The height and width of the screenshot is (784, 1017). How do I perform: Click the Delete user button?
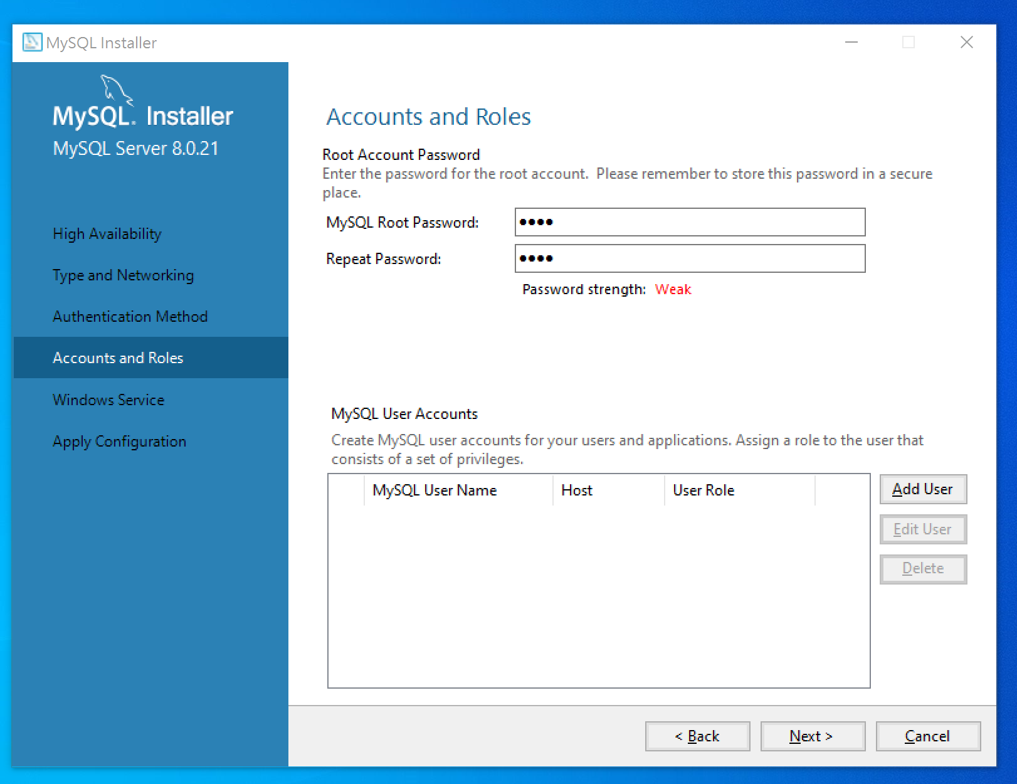pos(923,569)
